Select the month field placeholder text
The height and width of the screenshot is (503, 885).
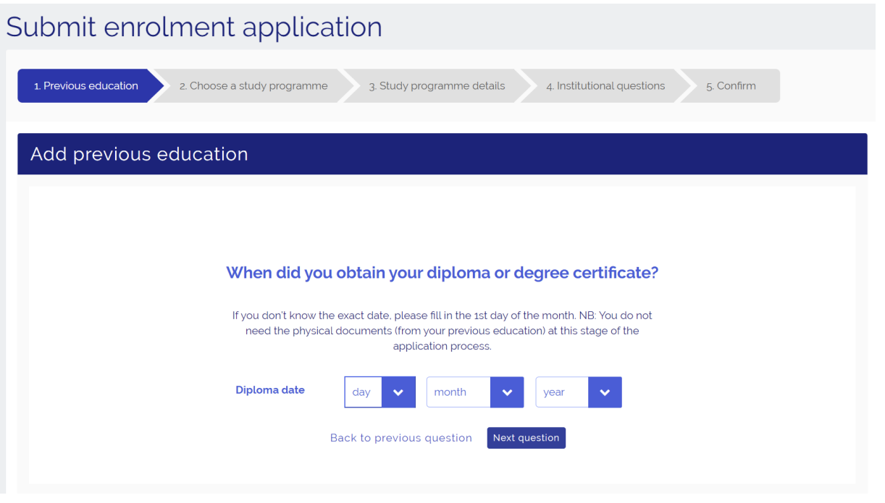coord(450,392)
